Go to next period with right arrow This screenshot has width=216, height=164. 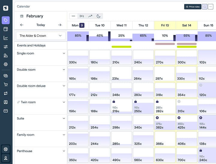point(60,25)
